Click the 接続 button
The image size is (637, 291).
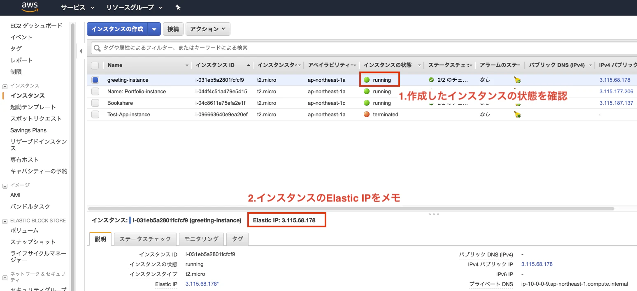(173, 29)
